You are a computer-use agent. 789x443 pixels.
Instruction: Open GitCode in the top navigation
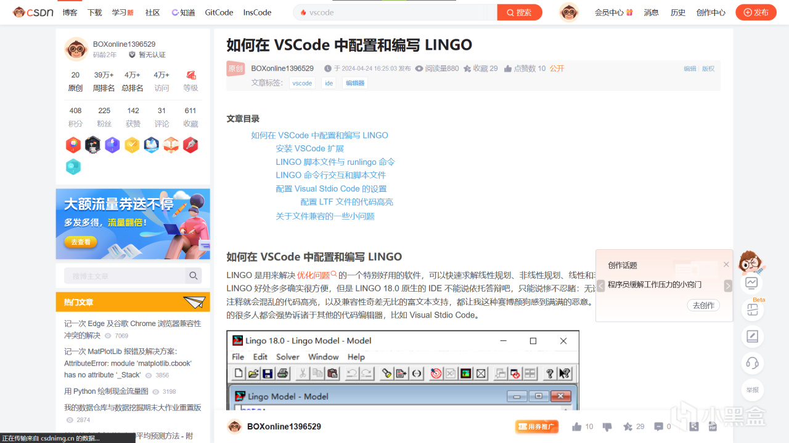(219, 12)
